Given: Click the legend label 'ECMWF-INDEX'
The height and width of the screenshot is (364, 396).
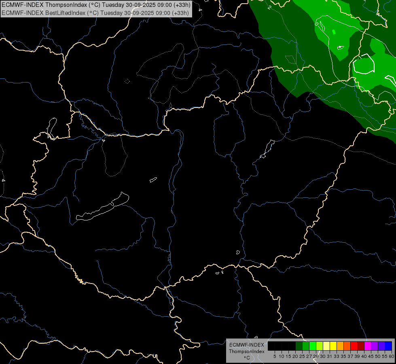Looking at the screenshot, I should pos(247,345).
